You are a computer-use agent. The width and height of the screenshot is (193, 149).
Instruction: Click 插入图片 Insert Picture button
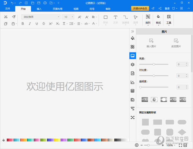[151, 43]
